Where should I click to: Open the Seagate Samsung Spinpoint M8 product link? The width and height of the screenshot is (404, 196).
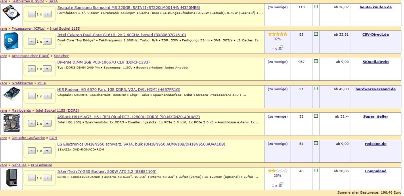point(128,8)
